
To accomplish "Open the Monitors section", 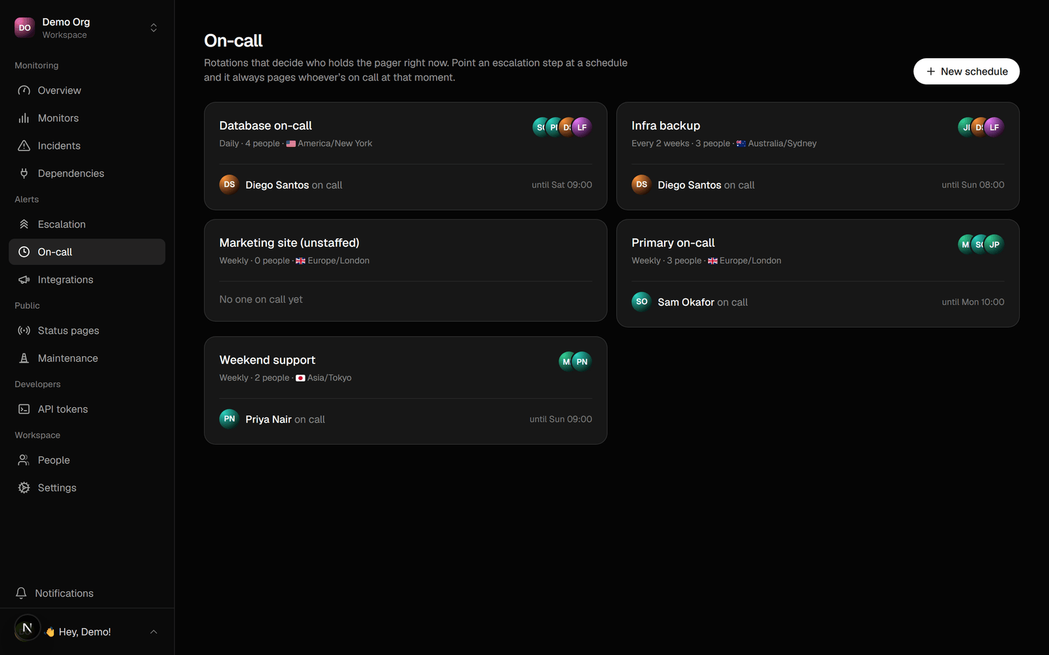I will click(x=87, y=118).
